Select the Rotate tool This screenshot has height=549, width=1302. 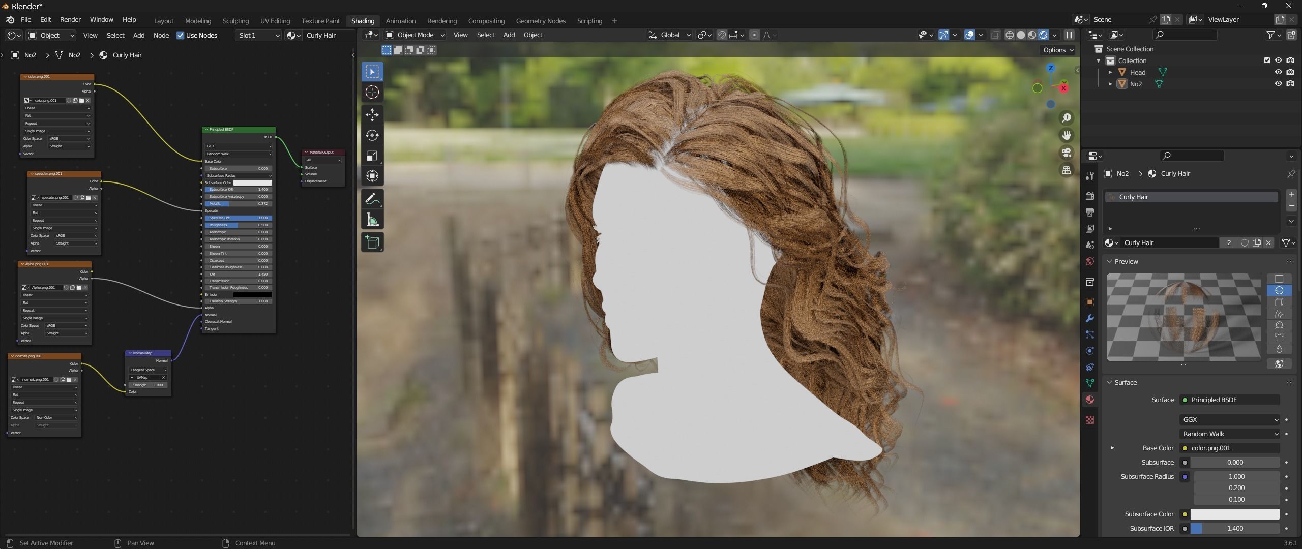coord(372,135)
